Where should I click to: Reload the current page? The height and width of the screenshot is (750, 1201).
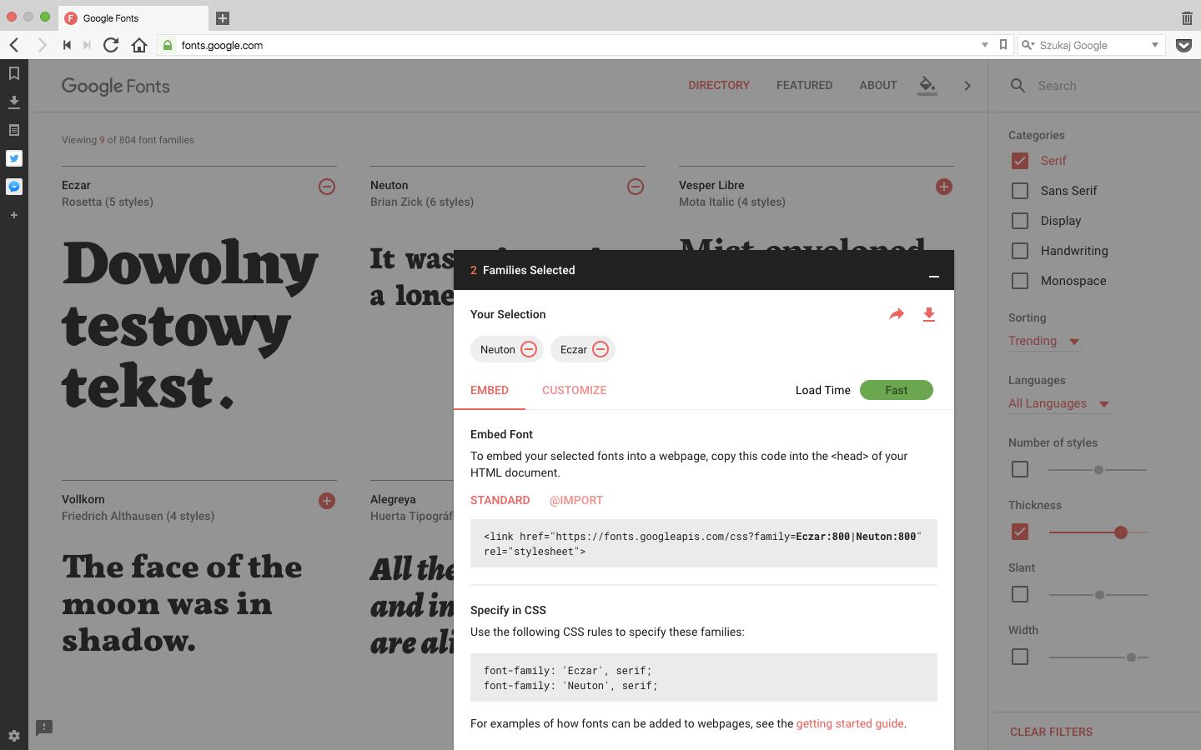(x=111, y=45)
